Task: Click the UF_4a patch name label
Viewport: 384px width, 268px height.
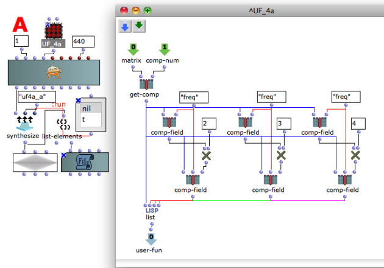Action: coord(53,44)
